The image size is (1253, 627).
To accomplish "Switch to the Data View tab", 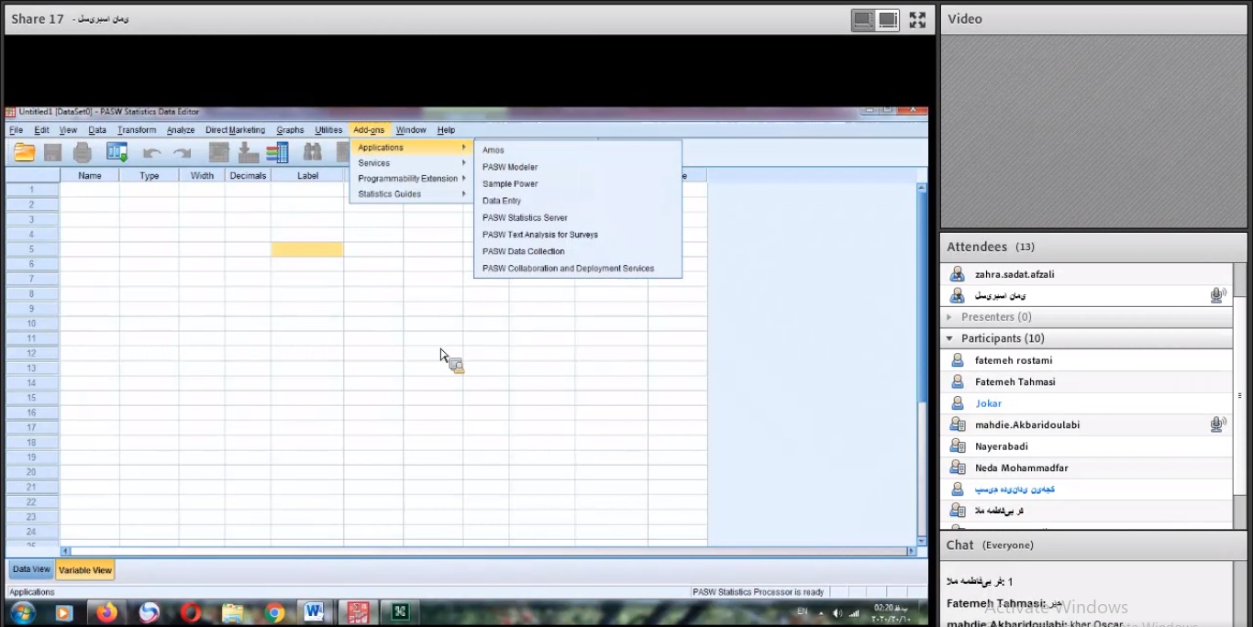I will coord(31,569).
